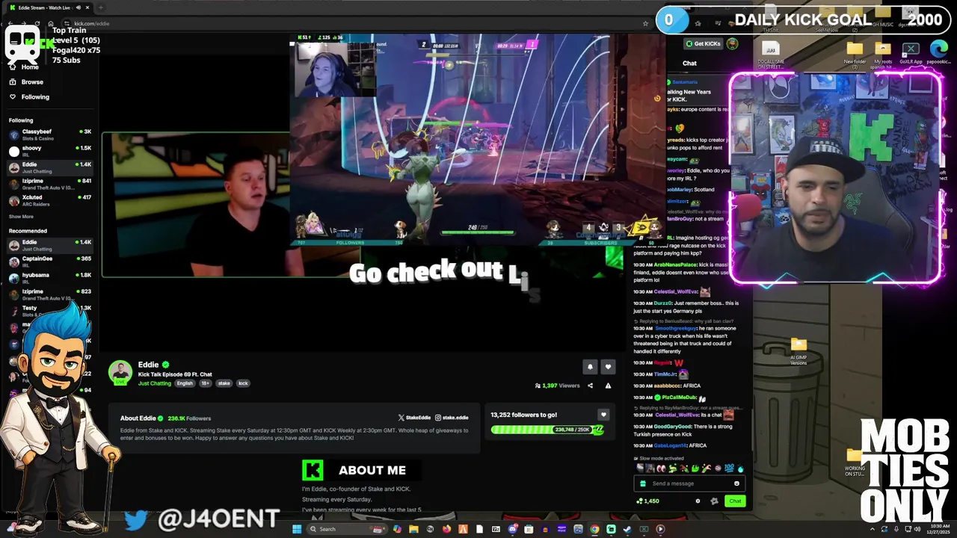Viewport: 957px width, 538px height.
Task: Click the share icon next to the viewer count
Action: click(590, 386)
